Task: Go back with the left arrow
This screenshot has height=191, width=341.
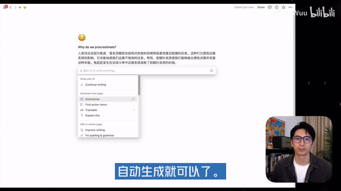Action: (x=10, y=7)
